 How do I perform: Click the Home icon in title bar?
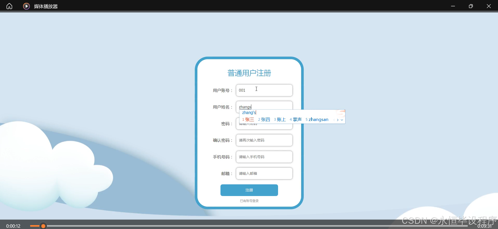pyautogui.click(x=9, y=6)
